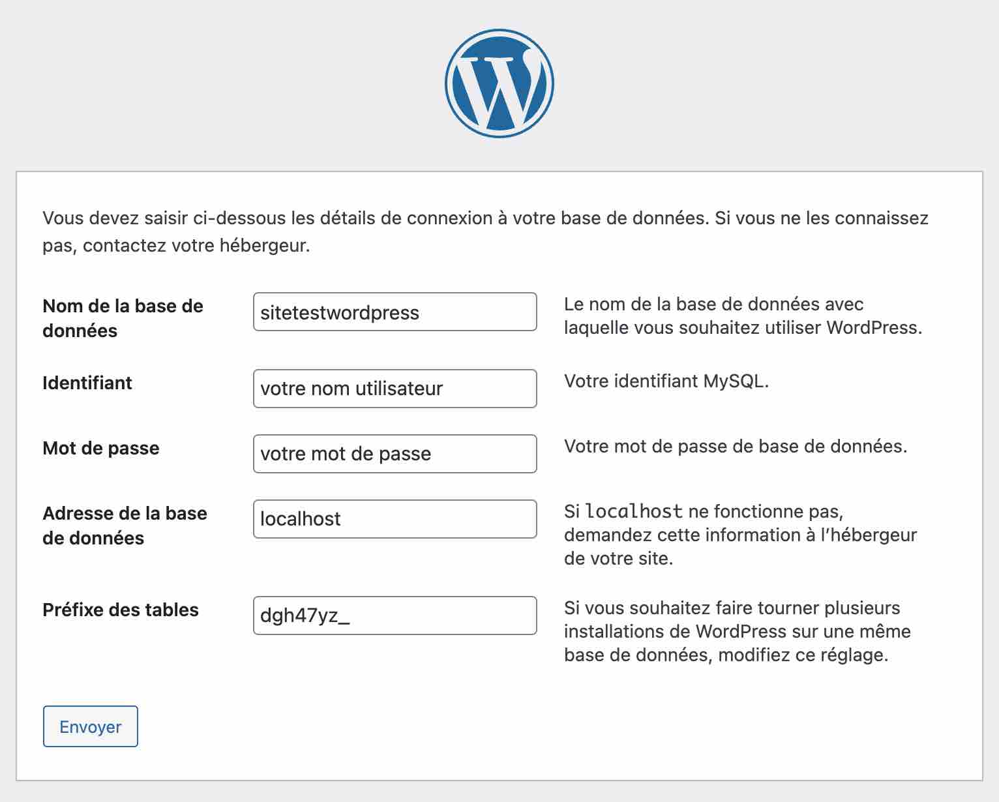Click the 'Mot de passe' field label
This screenshot has height=802, width=999.
coord(100,448)
